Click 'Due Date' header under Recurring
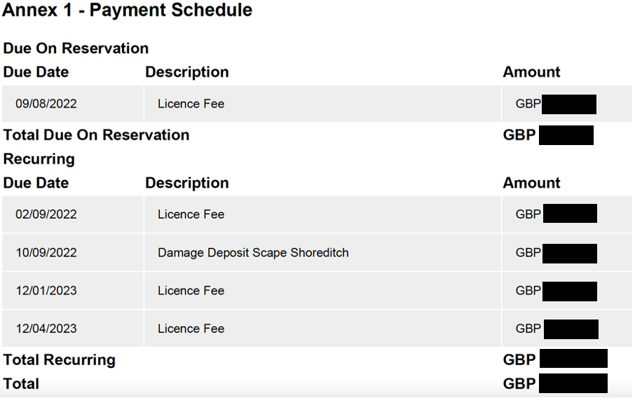Image resolution: width=635 pixels, height=398 pixels. click(36, 183)
